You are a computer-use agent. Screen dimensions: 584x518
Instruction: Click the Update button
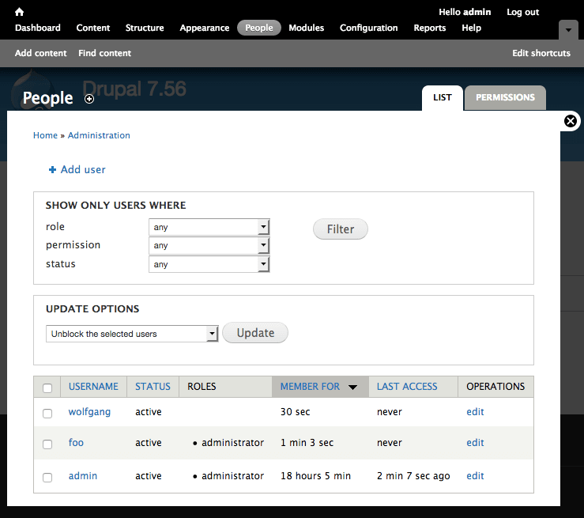(x=255, y=333)
